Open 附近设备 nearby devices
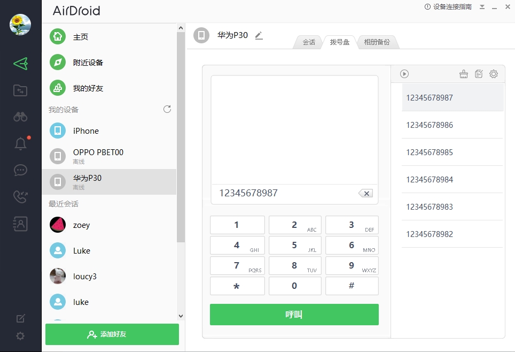The width and height of the screenshot is (515, 352). pyautogui.click(x=109, y=62)
